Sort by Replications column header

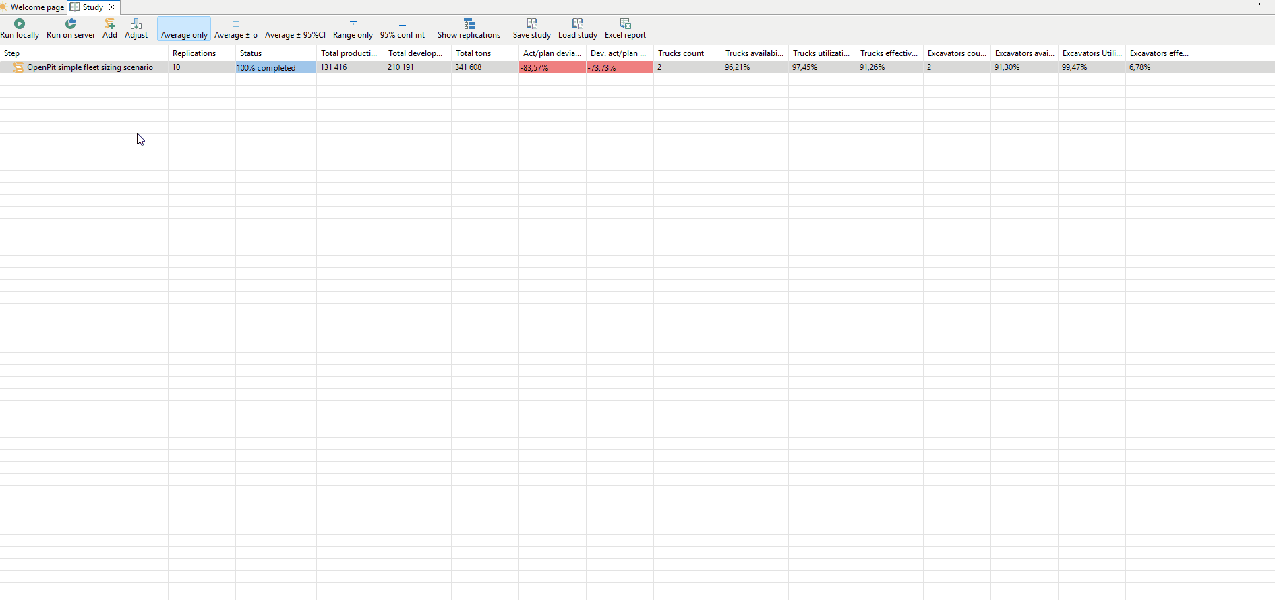coord(202,53)
